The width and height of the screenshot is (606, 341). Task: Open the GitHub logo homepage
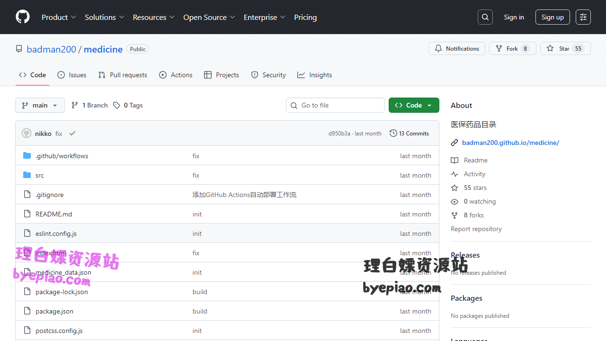(23, 17)
